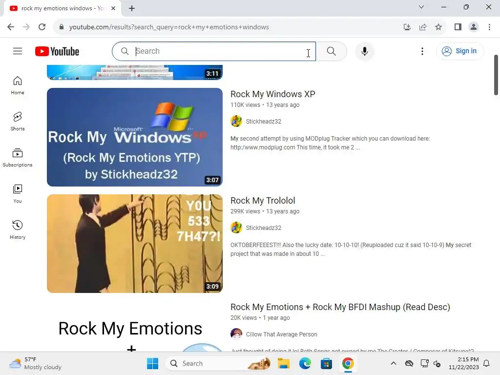Open the You section in sidebar
500x375 pixels.
(x=18, y=193)
